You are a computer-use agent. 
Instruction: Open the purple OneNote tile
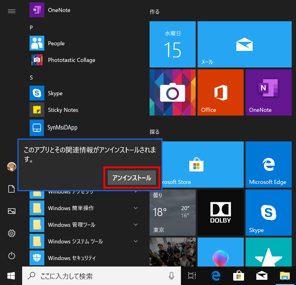click(268, 92)
